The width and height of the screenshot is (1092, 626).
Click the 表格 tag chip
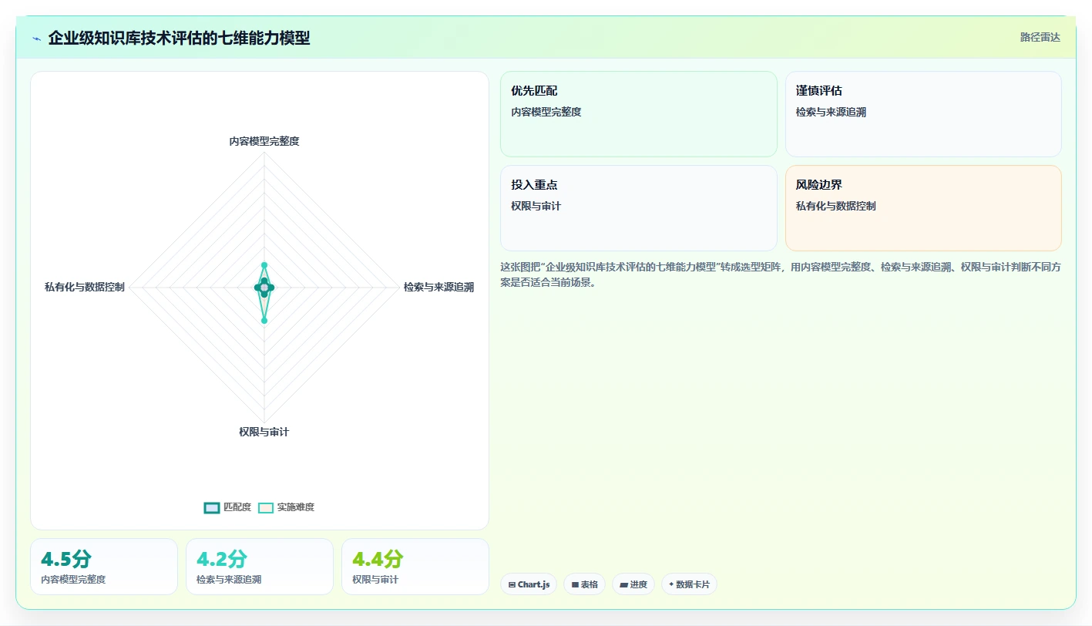pos(584,584)
